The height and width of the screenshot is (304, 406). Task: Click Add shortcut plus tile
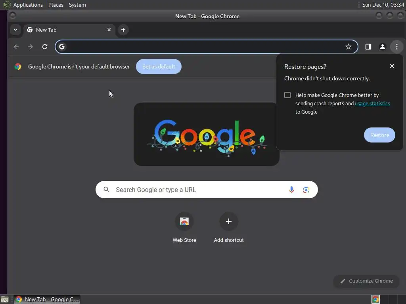pyautogui.click(x=229, y=228)
